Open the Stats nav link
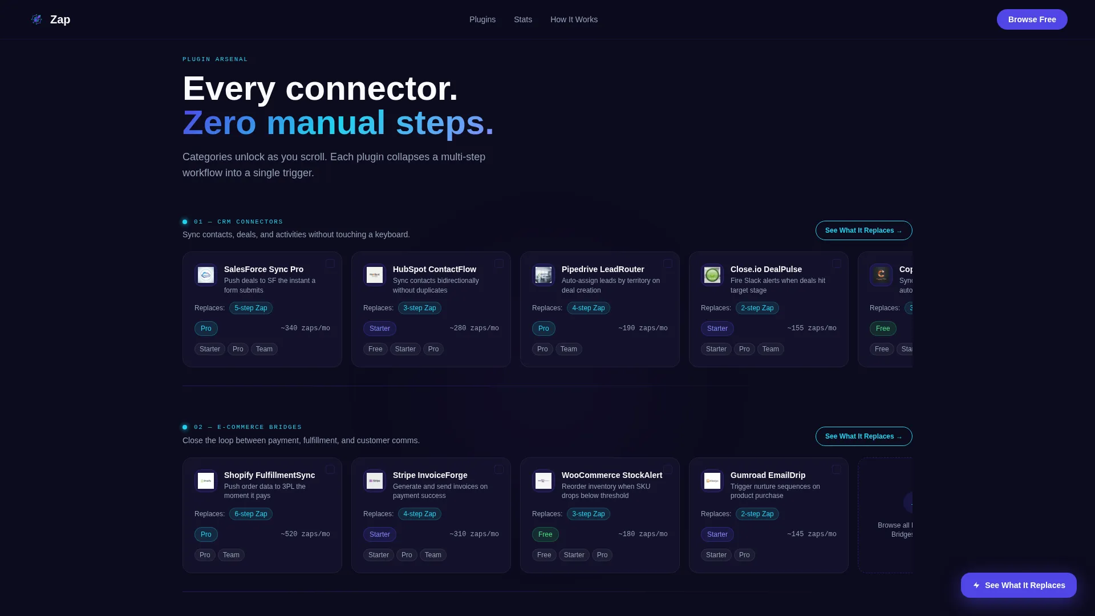This screenshot has width=1095, height=616. point(523,19)
